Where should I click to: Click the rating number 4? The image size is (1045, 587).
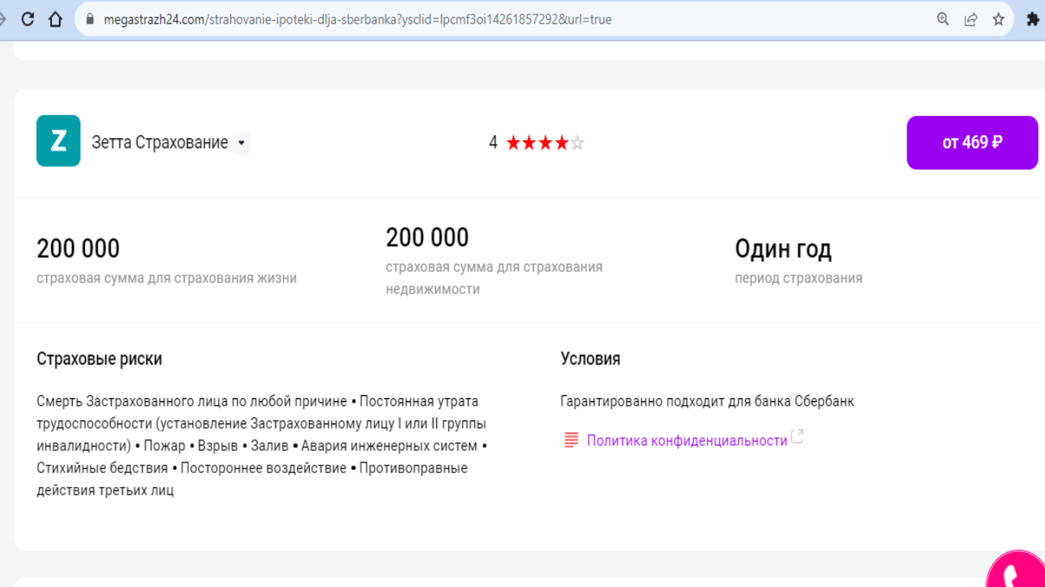[x=493, y=143]
